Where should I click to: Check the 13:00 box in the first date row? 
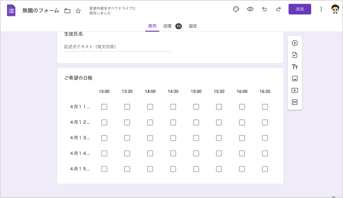pyautogui.click(x=104, y=107)
